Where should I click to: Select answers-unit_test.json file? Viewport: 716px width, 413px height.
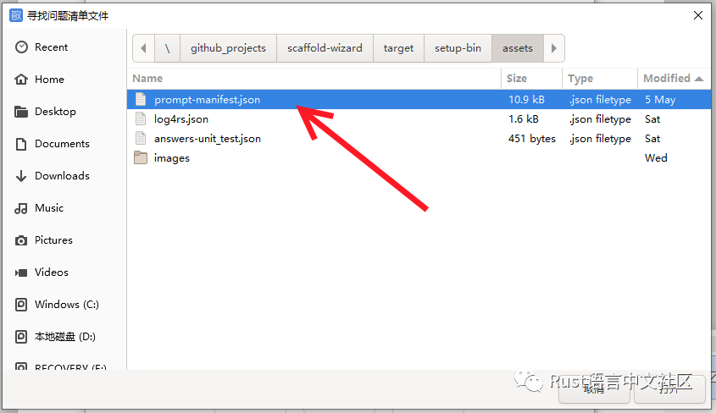(419, 139)
